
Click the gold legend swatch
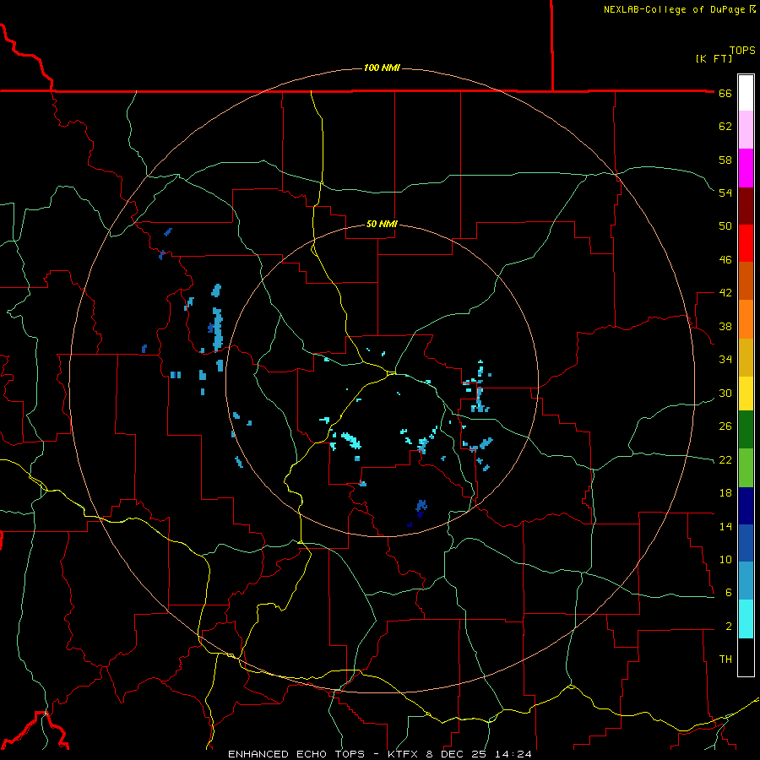[746, 357]
